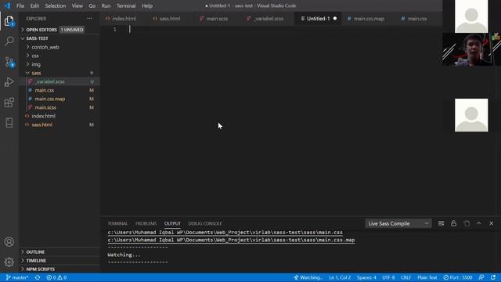Open the device preview icon in activity bar
501x282 pixels.
pos(9,123)
